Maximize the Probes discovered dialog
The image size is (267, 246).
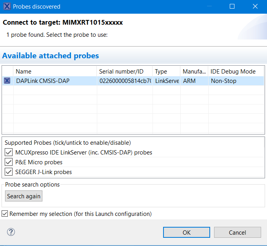pyautogui.click(x=232, y=7)
